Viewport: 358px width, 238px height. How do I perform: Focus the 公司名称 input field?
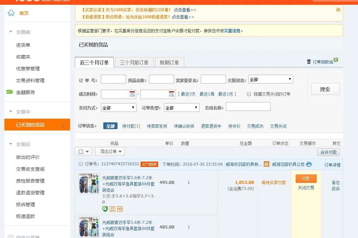click(x=248, y=106)
